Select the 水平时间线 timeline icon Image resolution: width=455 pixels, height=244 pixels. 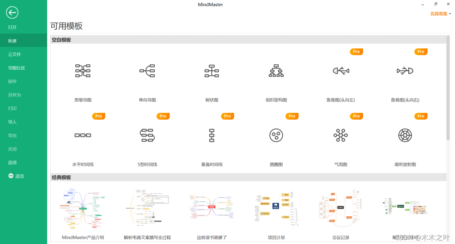coord(83,135)
